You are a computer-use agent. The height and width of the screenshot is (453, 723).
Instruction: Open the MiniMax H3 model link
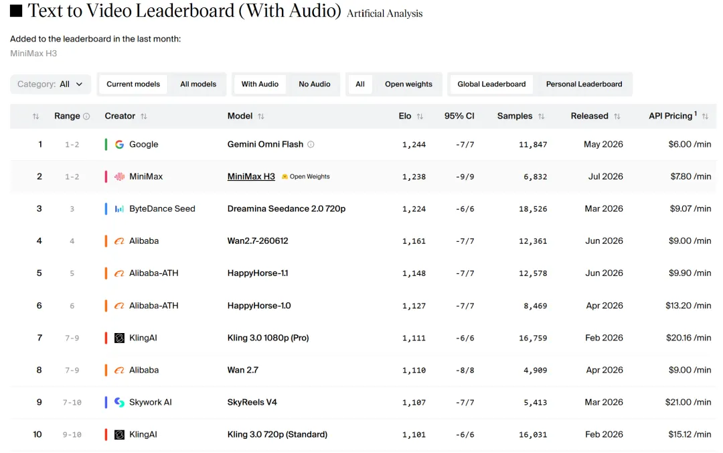(251, 176)
